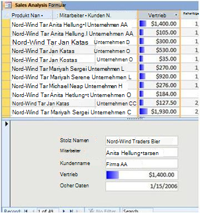Click the $270.00 sales cell
The width and height of the screenshot is (200, 213).
pos(159,67)
